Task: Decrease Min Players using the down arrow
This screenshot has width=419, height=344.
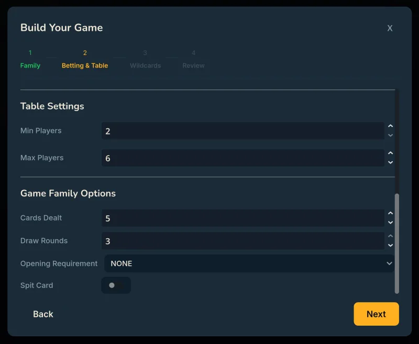Action: point(390,136)
